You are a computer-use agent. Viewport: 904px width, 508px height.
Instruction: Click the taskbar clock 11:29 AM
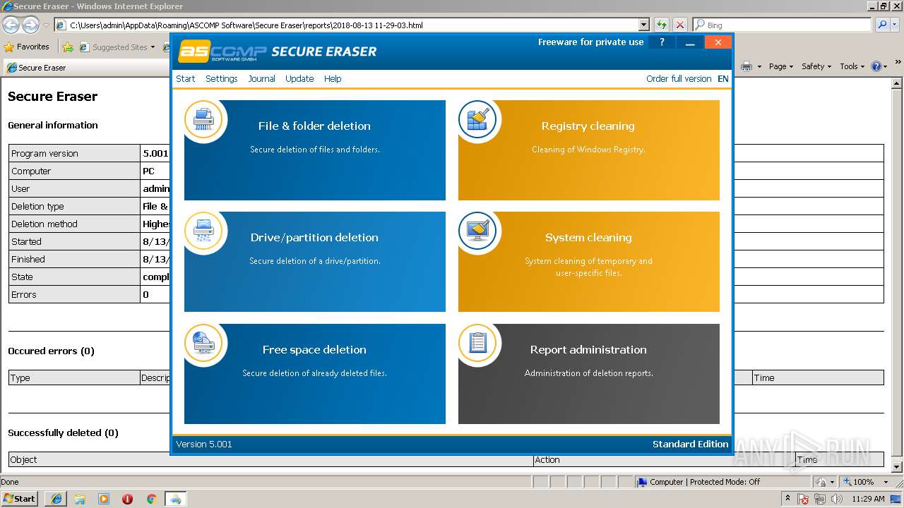tap(868, 499)
